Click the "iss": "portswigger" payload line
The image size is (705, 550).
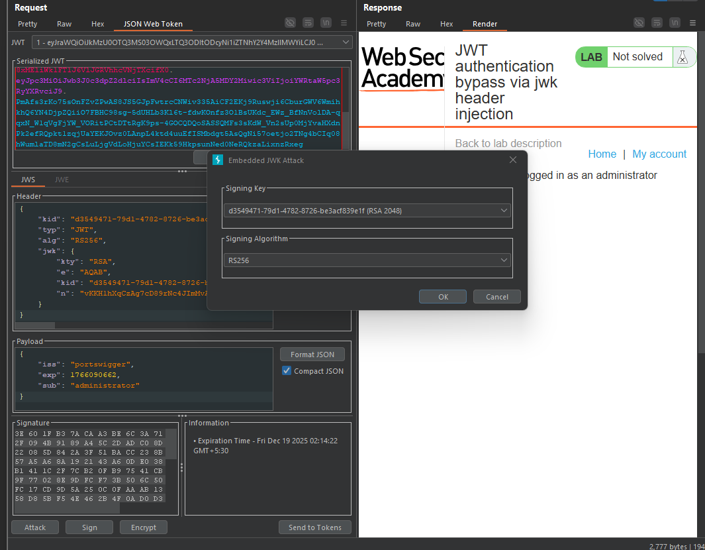point(86,364)
